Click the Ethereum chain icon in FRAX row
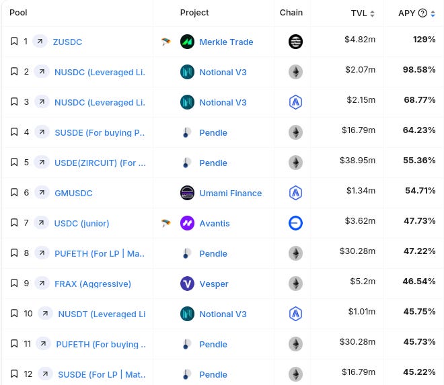 point(295,284)
